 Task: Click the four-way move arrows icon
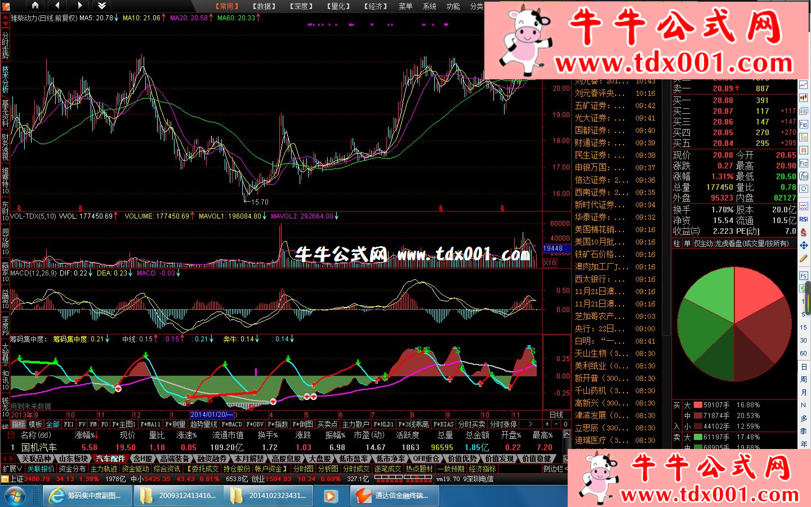(x=804, y=245)
